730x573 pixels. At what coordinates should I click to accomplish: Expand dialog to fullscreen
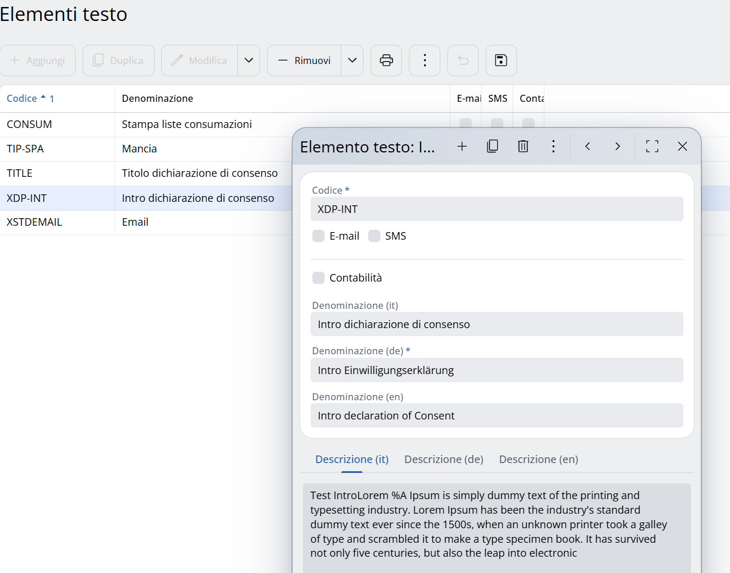coord(652,147)
